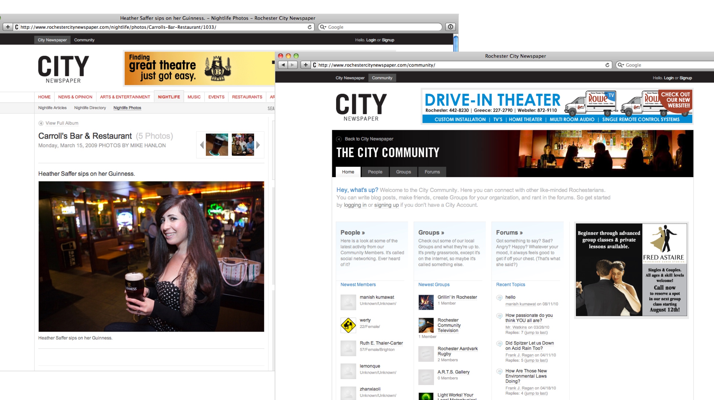Click the logging in link in the welcome text
The height and width of the screenshot is (400, 714).
pos(355,205)
